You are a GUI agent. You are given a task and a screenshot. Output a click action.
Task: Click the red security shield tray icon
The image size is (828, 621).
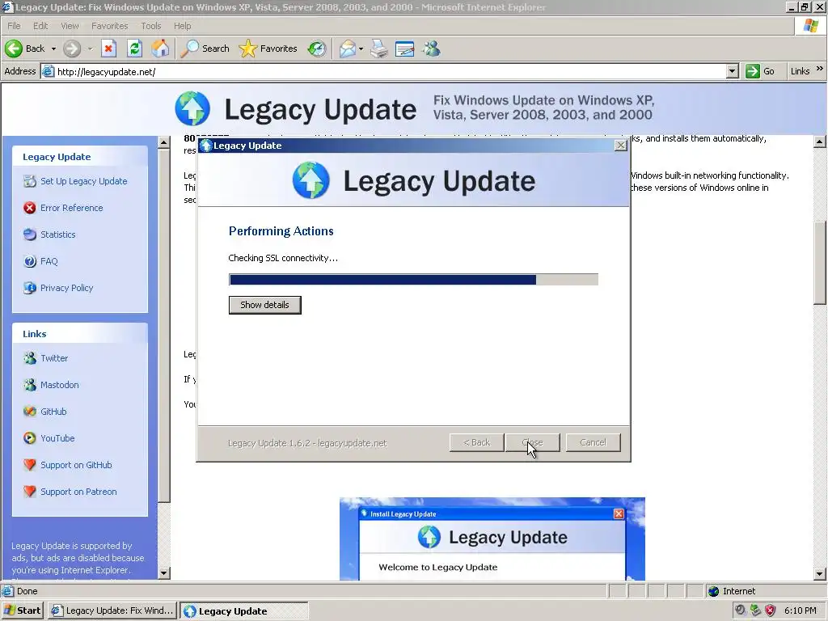pyautogui.click(x=771, y=610)
